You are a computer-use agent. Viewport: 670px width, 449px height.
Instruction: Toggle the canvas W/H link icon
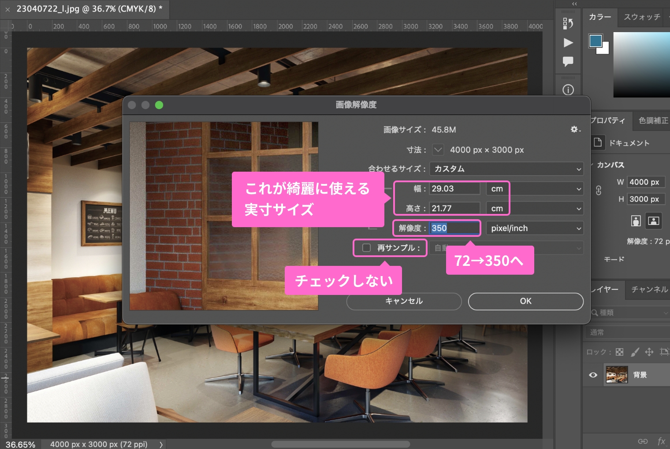599,191
